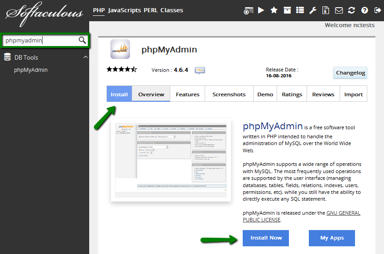Open the Ratings tab
Screen dimensions: 384x254
point(292,94)
